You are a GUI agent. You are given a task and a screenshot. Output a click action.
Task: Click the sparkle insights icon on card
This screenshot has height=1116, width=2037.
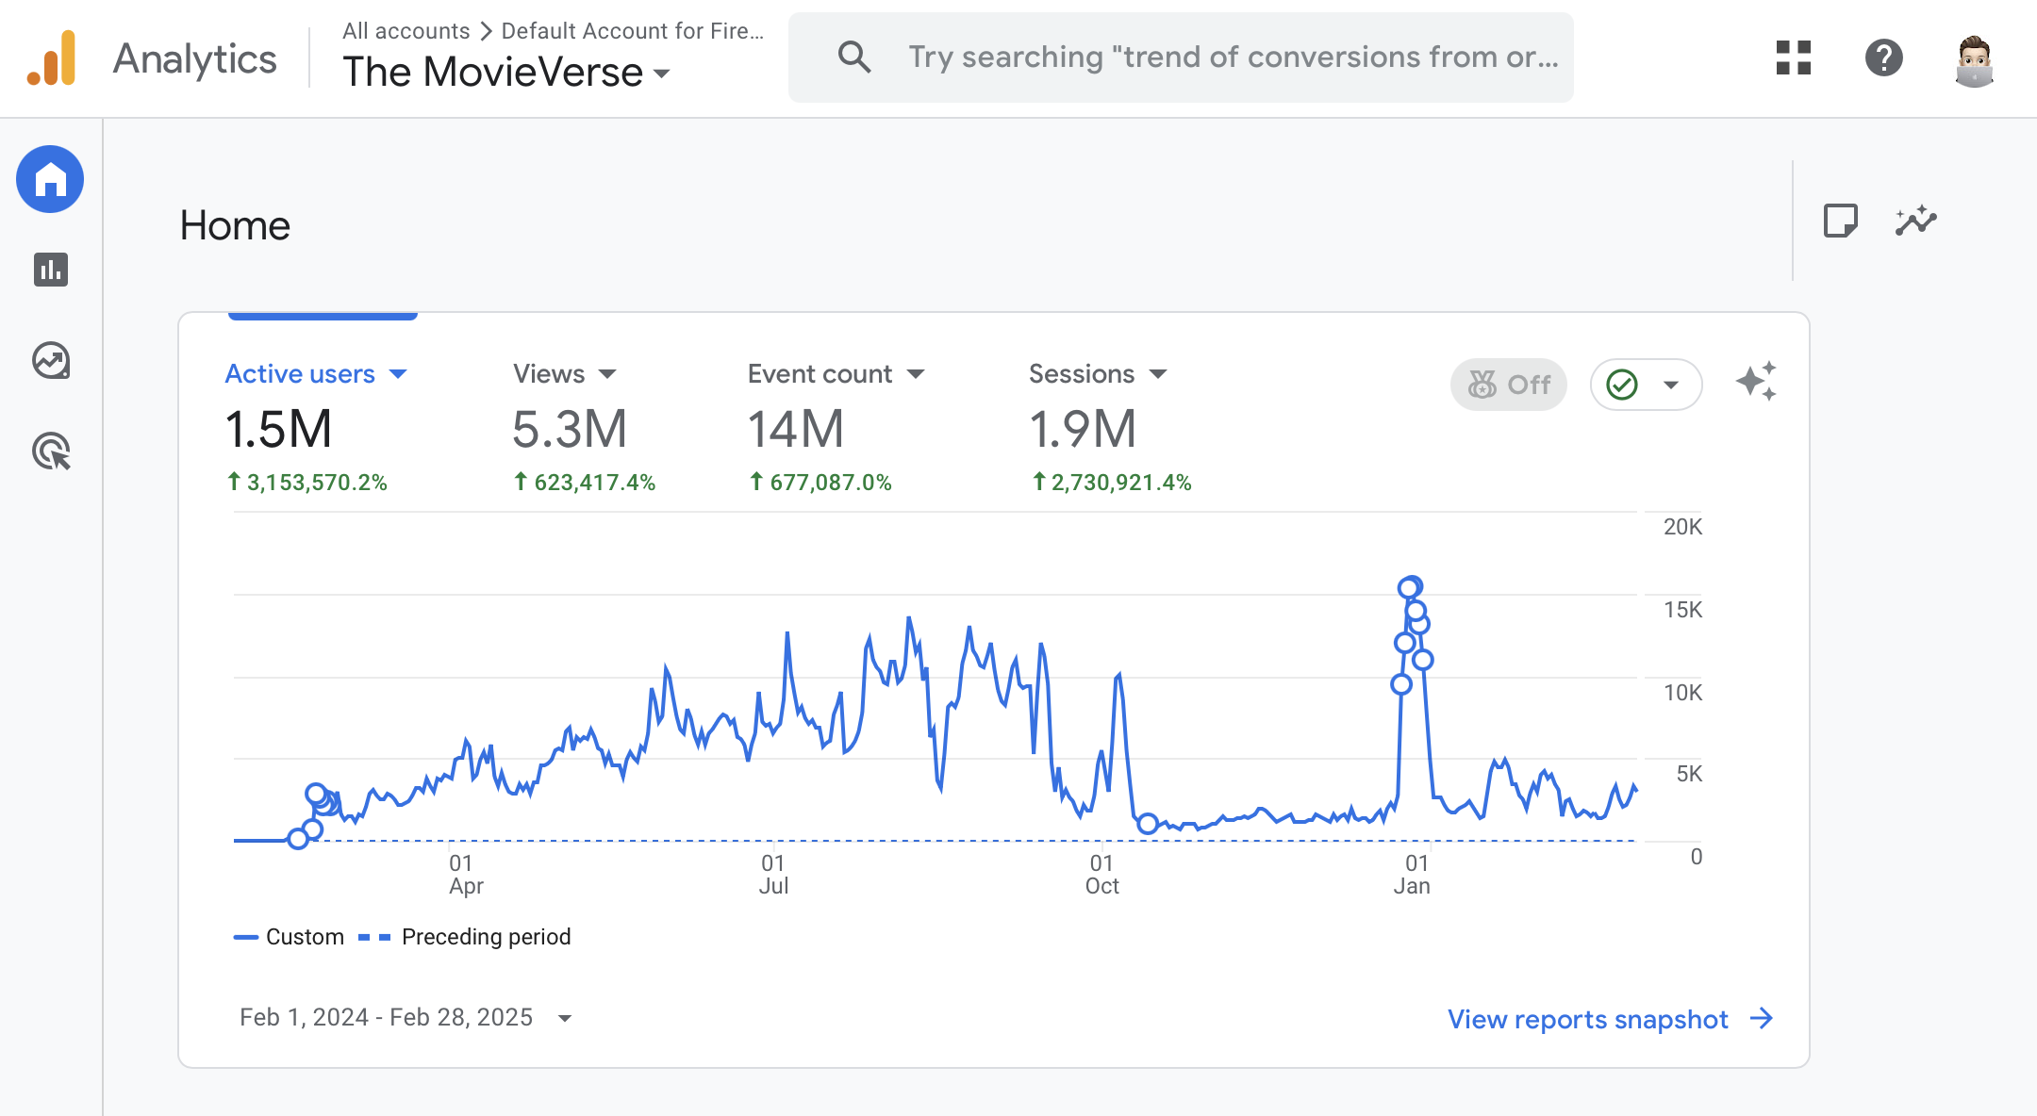coord(1757,382)
